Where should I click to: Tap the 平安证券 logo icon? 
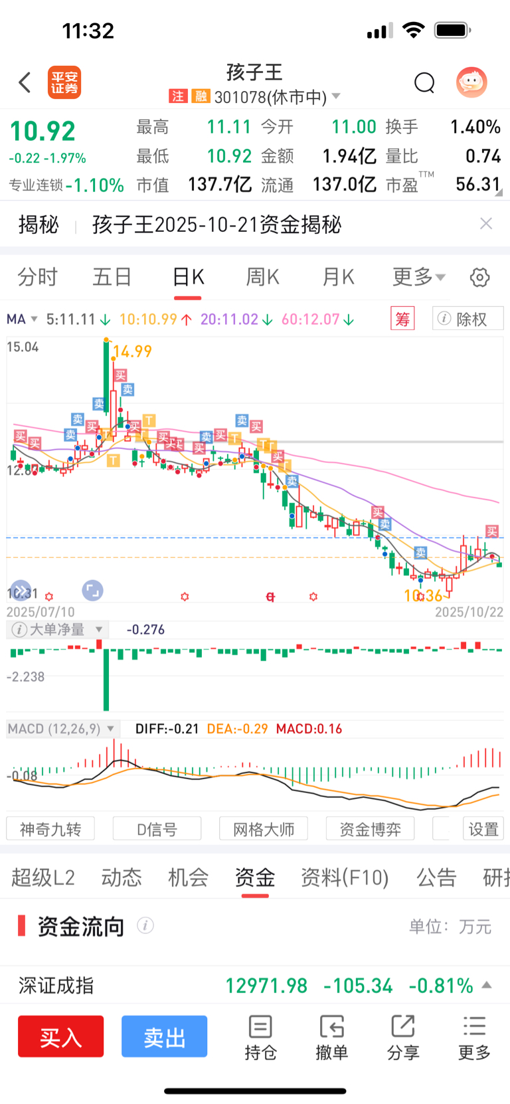click(64, 83)
